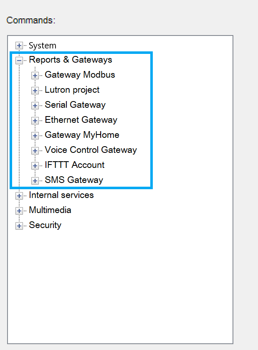Select the SMS Gateway item
Screen dimensions: 258x350
(74, 180)
